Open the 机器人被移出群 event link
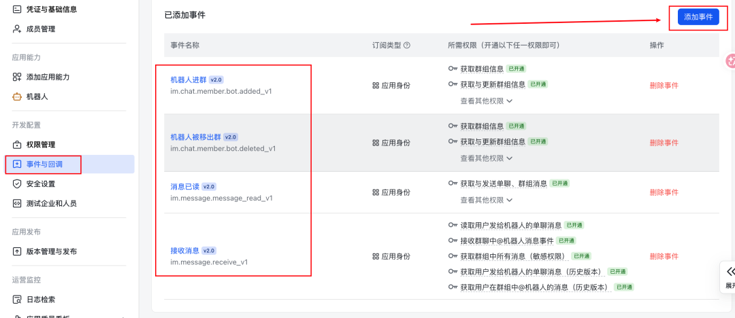The height and width of the screenshot is (318, 735). tap(195, 137)
